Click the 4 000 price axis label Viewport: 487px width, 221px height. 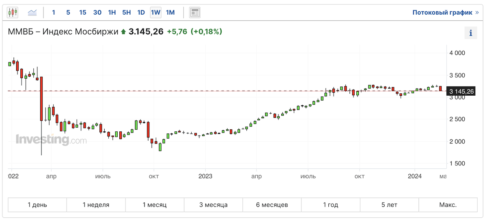tap(457, 53)
